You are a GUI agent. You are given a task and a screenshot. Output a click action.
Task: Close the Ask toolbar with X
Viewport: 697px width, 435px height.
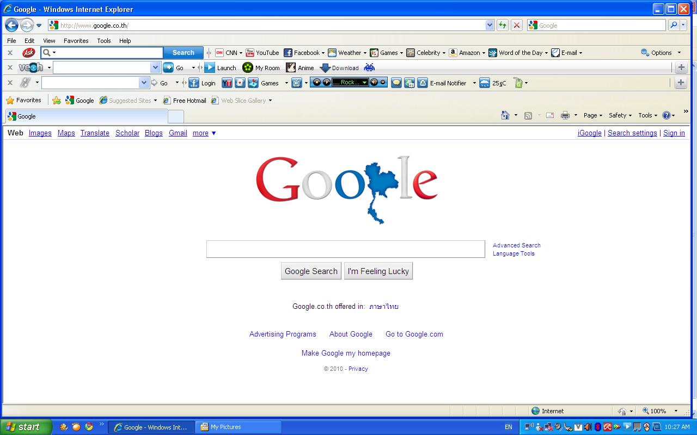10,53
